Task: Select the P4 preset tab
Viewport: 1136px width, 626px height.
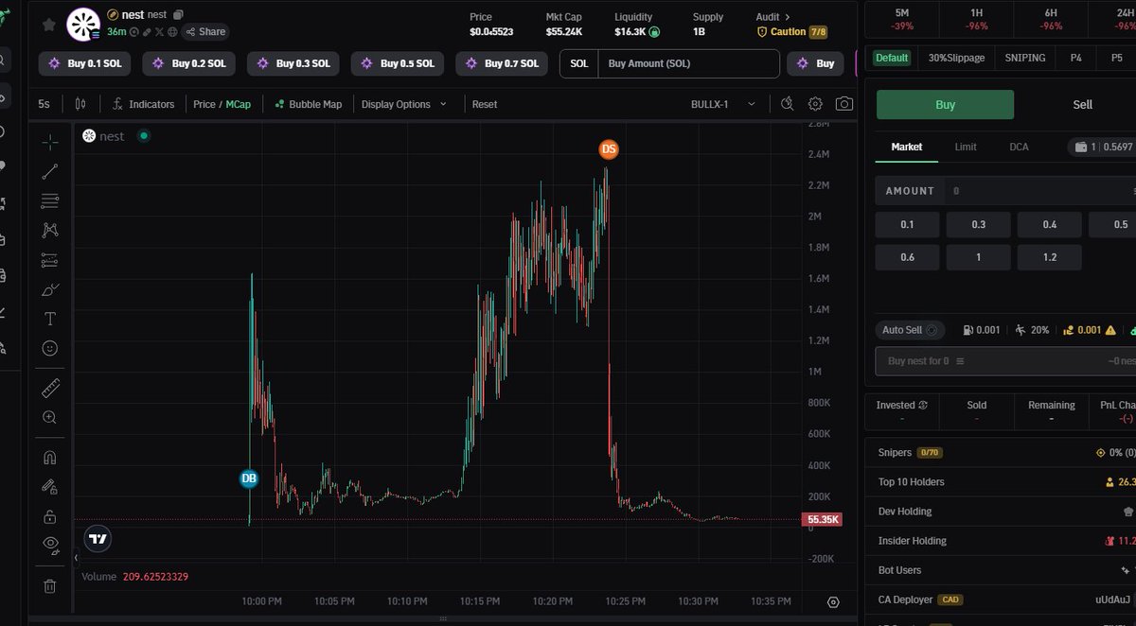Action: coord(1076,58)
